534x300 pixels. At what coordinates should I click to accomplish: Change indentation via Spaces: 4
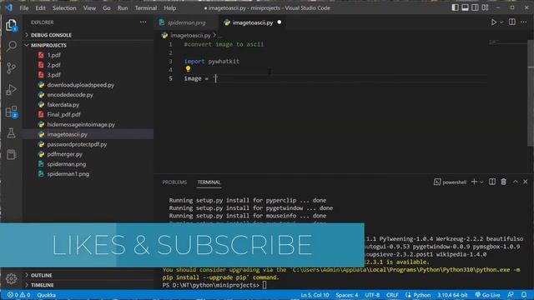(x=347, y=295)
